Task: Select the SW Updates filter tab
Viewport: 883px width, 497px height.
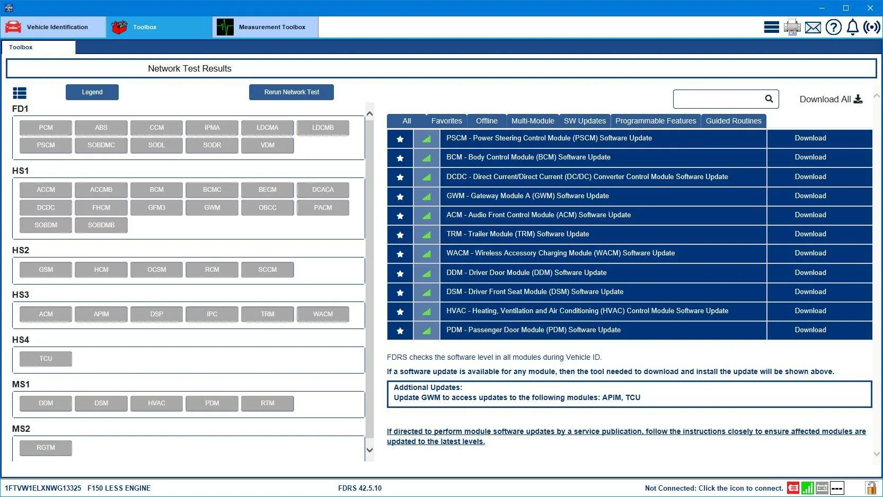Action: click(x=585, y=121)
